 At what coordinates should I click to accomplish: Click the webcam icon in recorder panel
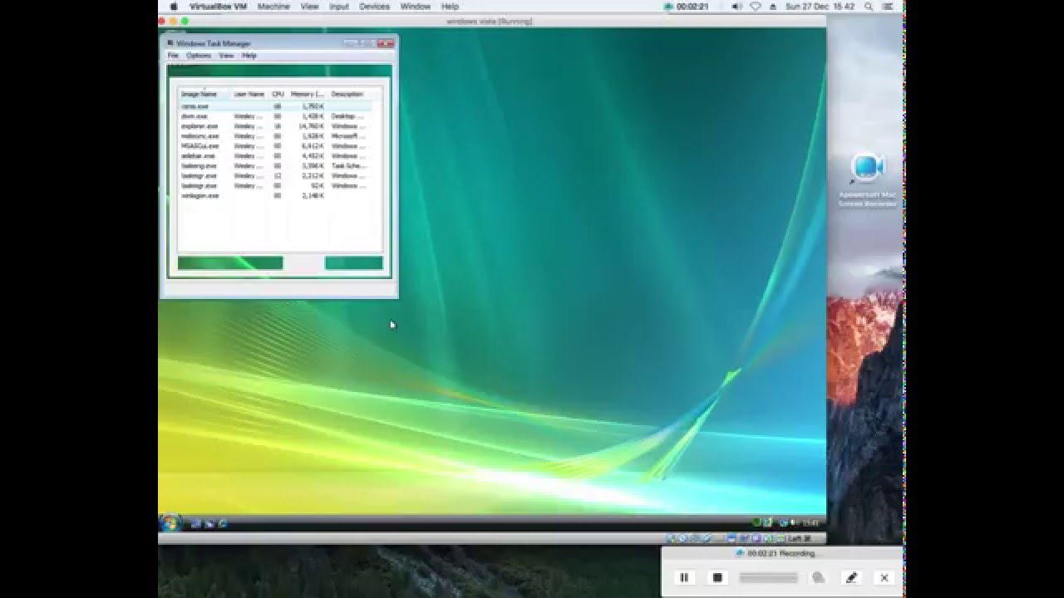[818, 577]
